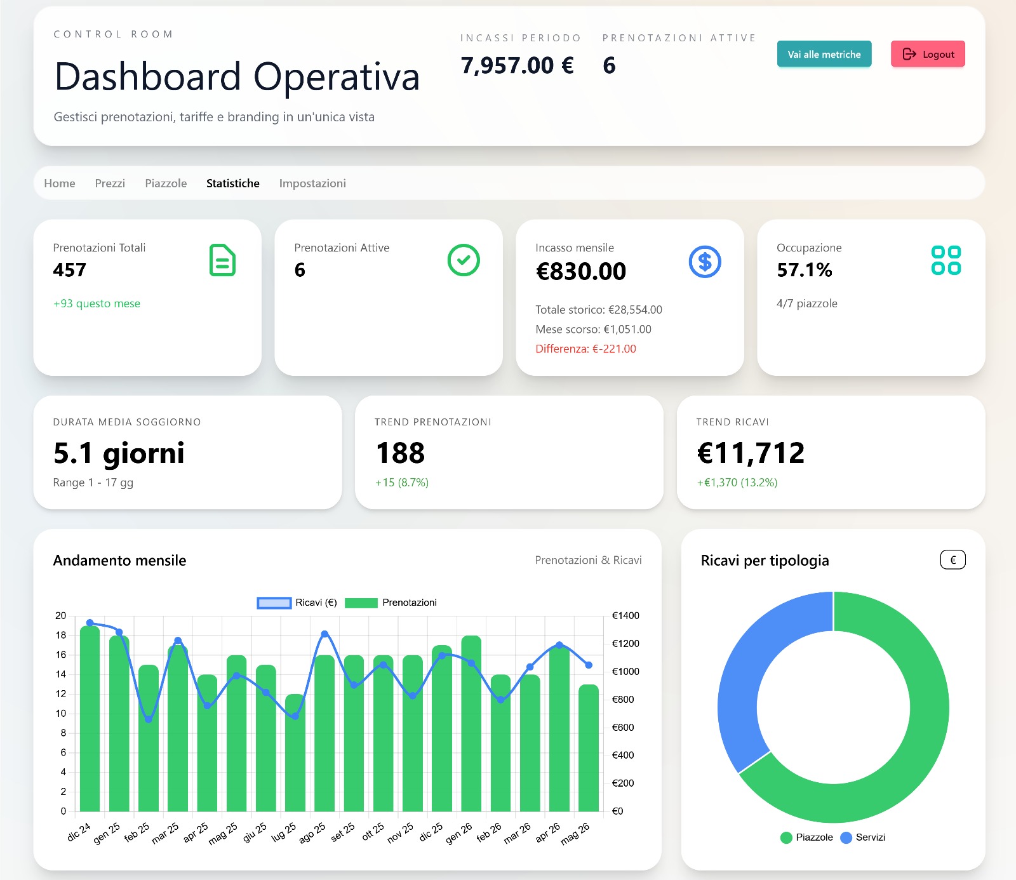Click the logout arrow icon in the Logout button
This screenshot has width=1016, height=880.
point(909,55)
